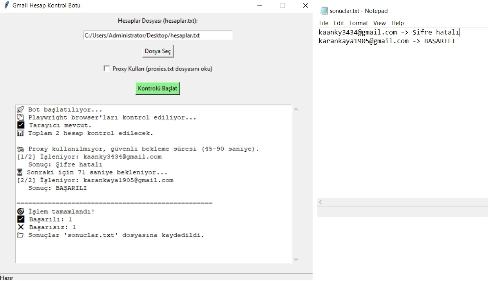Click Notepad horizontal scrollbar left arrow
The height and width of the screenshot is (281, 494).
320,202
